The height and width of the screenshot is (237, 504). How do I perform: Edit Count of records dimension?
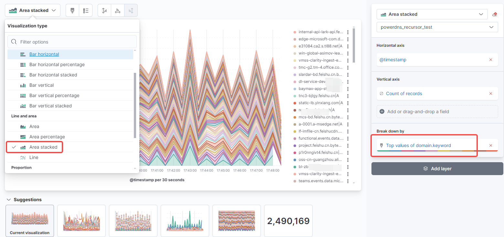(x=404, y=94)
